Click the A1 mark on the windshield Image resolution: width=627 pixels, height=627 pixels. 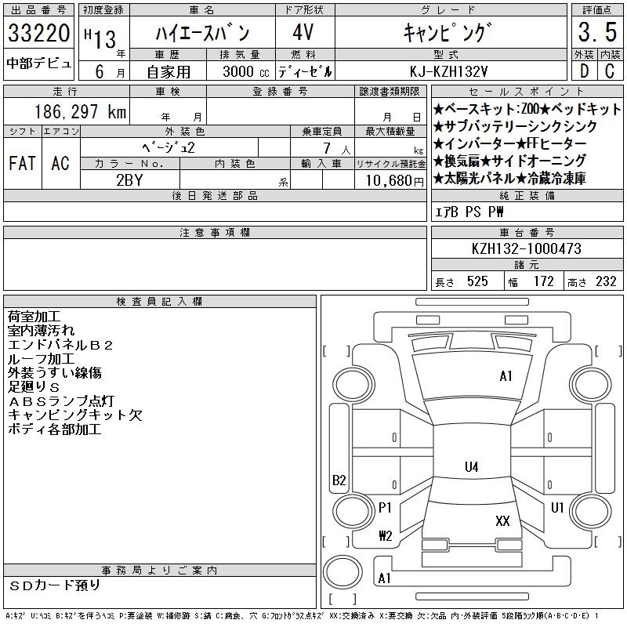tap(506, 376)
